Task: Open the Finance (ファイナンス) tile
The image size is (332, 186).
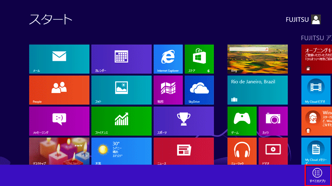Action: click(x=122, y=121)
